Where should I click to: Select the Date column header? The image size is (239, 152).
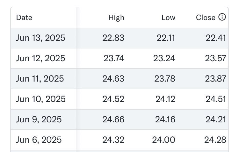point(24,18)
